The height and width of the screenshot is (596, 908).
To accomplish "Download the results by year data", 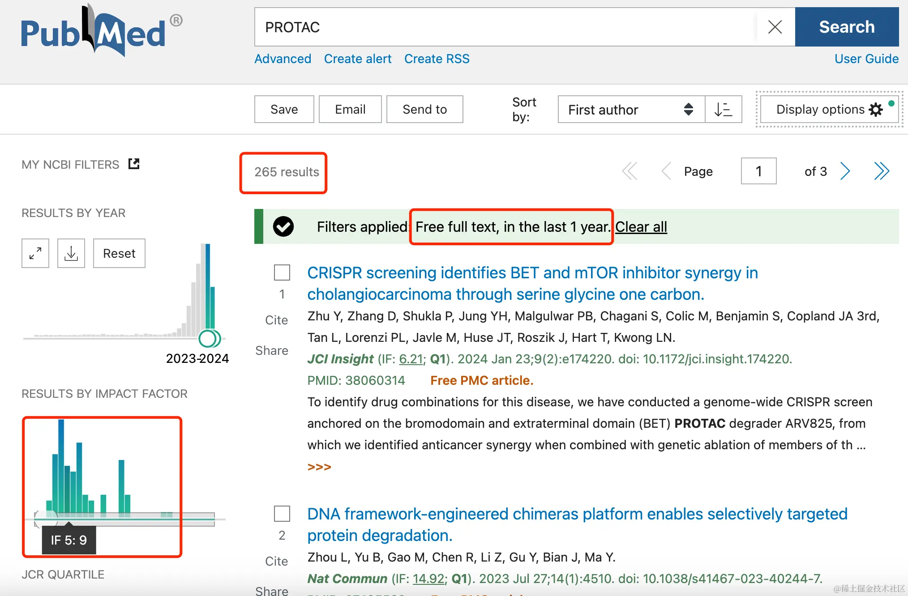I will pos(71,253).
